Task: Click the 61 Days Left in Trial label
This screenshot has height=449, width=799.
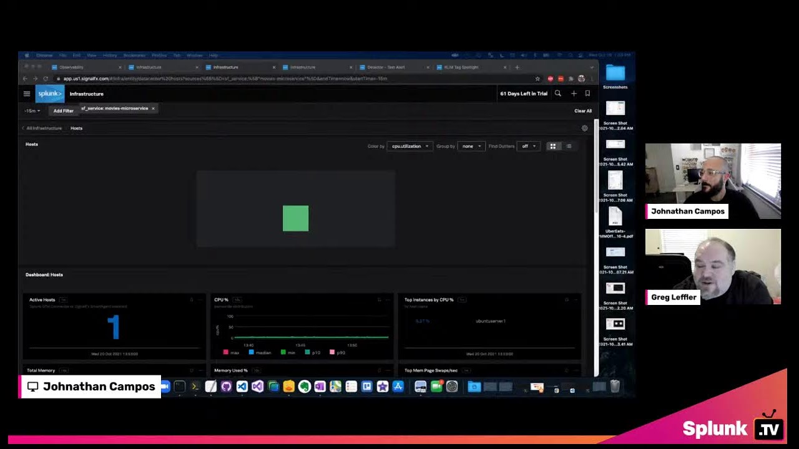Action: pyautogui.click(x=524, y=94)
